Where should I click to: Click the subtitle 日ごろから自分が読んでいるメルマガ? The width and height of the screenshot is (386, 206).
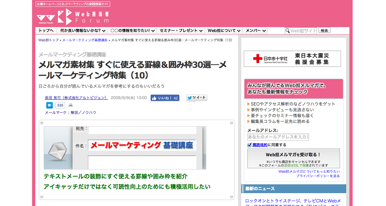(101, 86)
